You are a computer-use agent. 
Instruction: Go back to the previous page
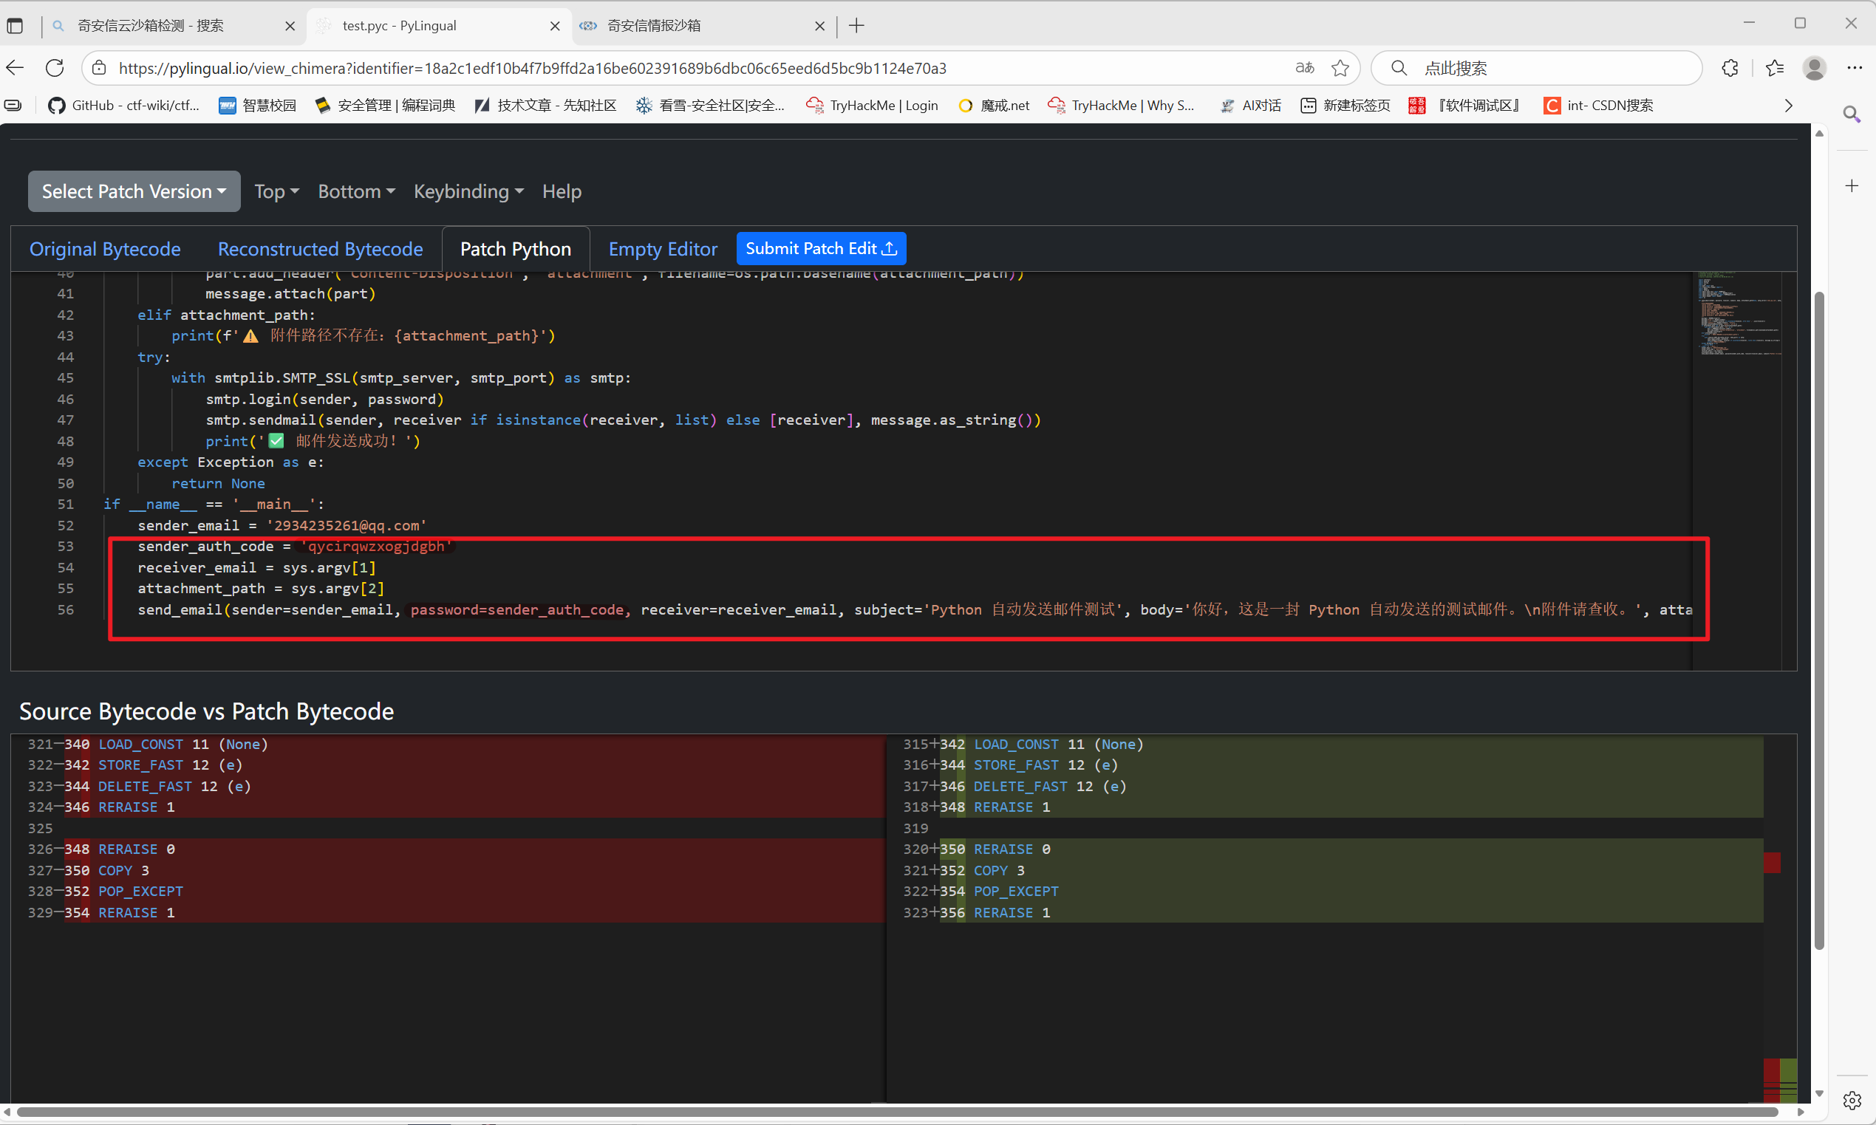[x=16, y=68]
